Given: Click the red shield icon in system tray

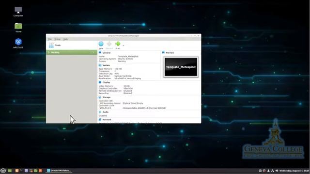Looking at the screenshot, I should [264, 171].
